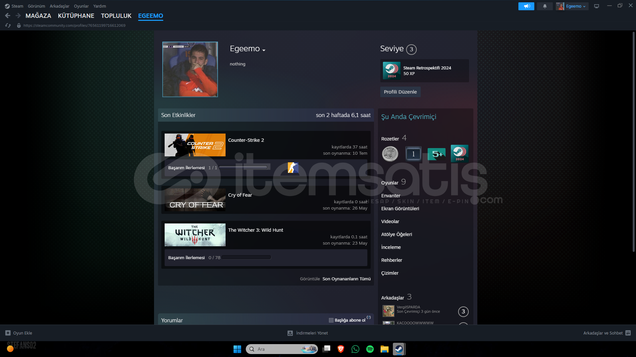Image resolution: width=636 pixels, height=357 pixels.
Task: Open the Rehberler link
Action: click(x=392, y=260)
